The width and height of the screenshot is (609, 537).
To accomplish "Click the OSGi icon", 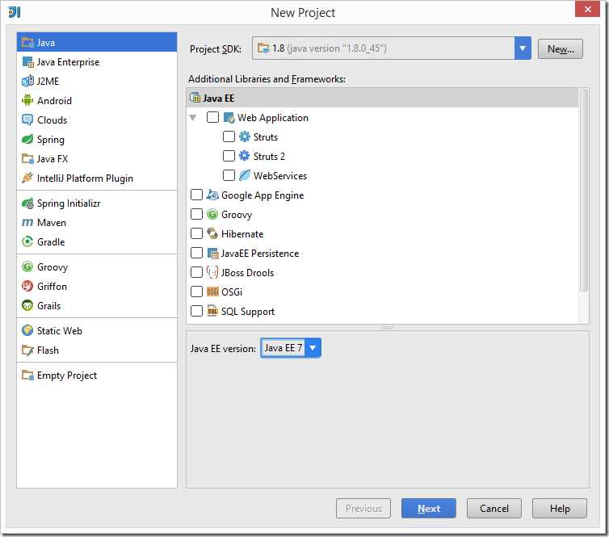I will [x=212, y=292].
